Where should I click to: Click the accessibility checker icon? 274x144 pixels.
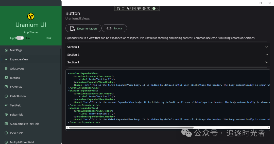coord(149,9)
